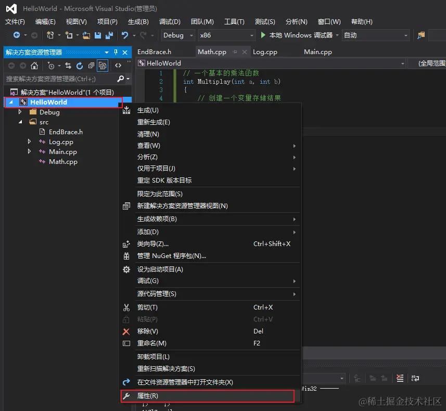Viewport: 446px width, 411px height.
Task: Open the 文件(F) menu
Action: coord(15,22)
